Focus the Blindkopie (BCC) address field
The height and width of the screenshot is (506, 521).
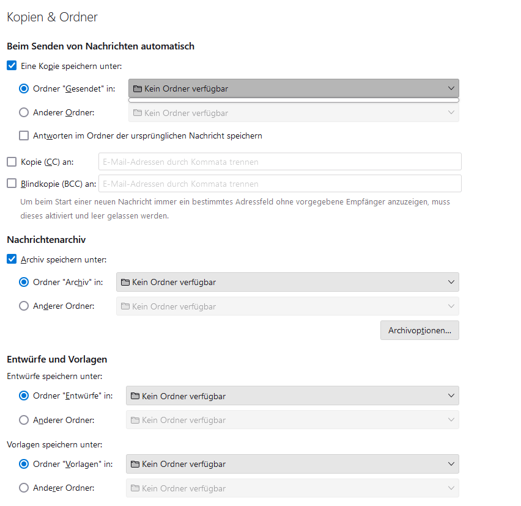coord(279,184)
